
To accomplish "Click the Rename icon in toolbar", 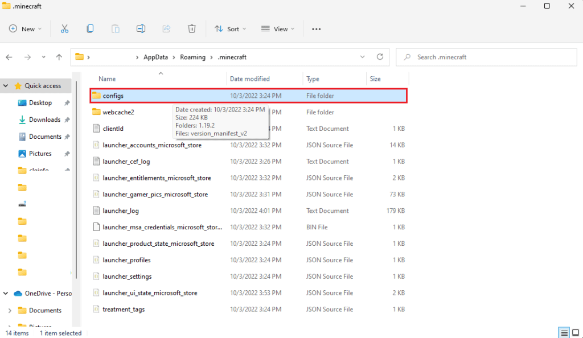I will [x=141, y=29].
